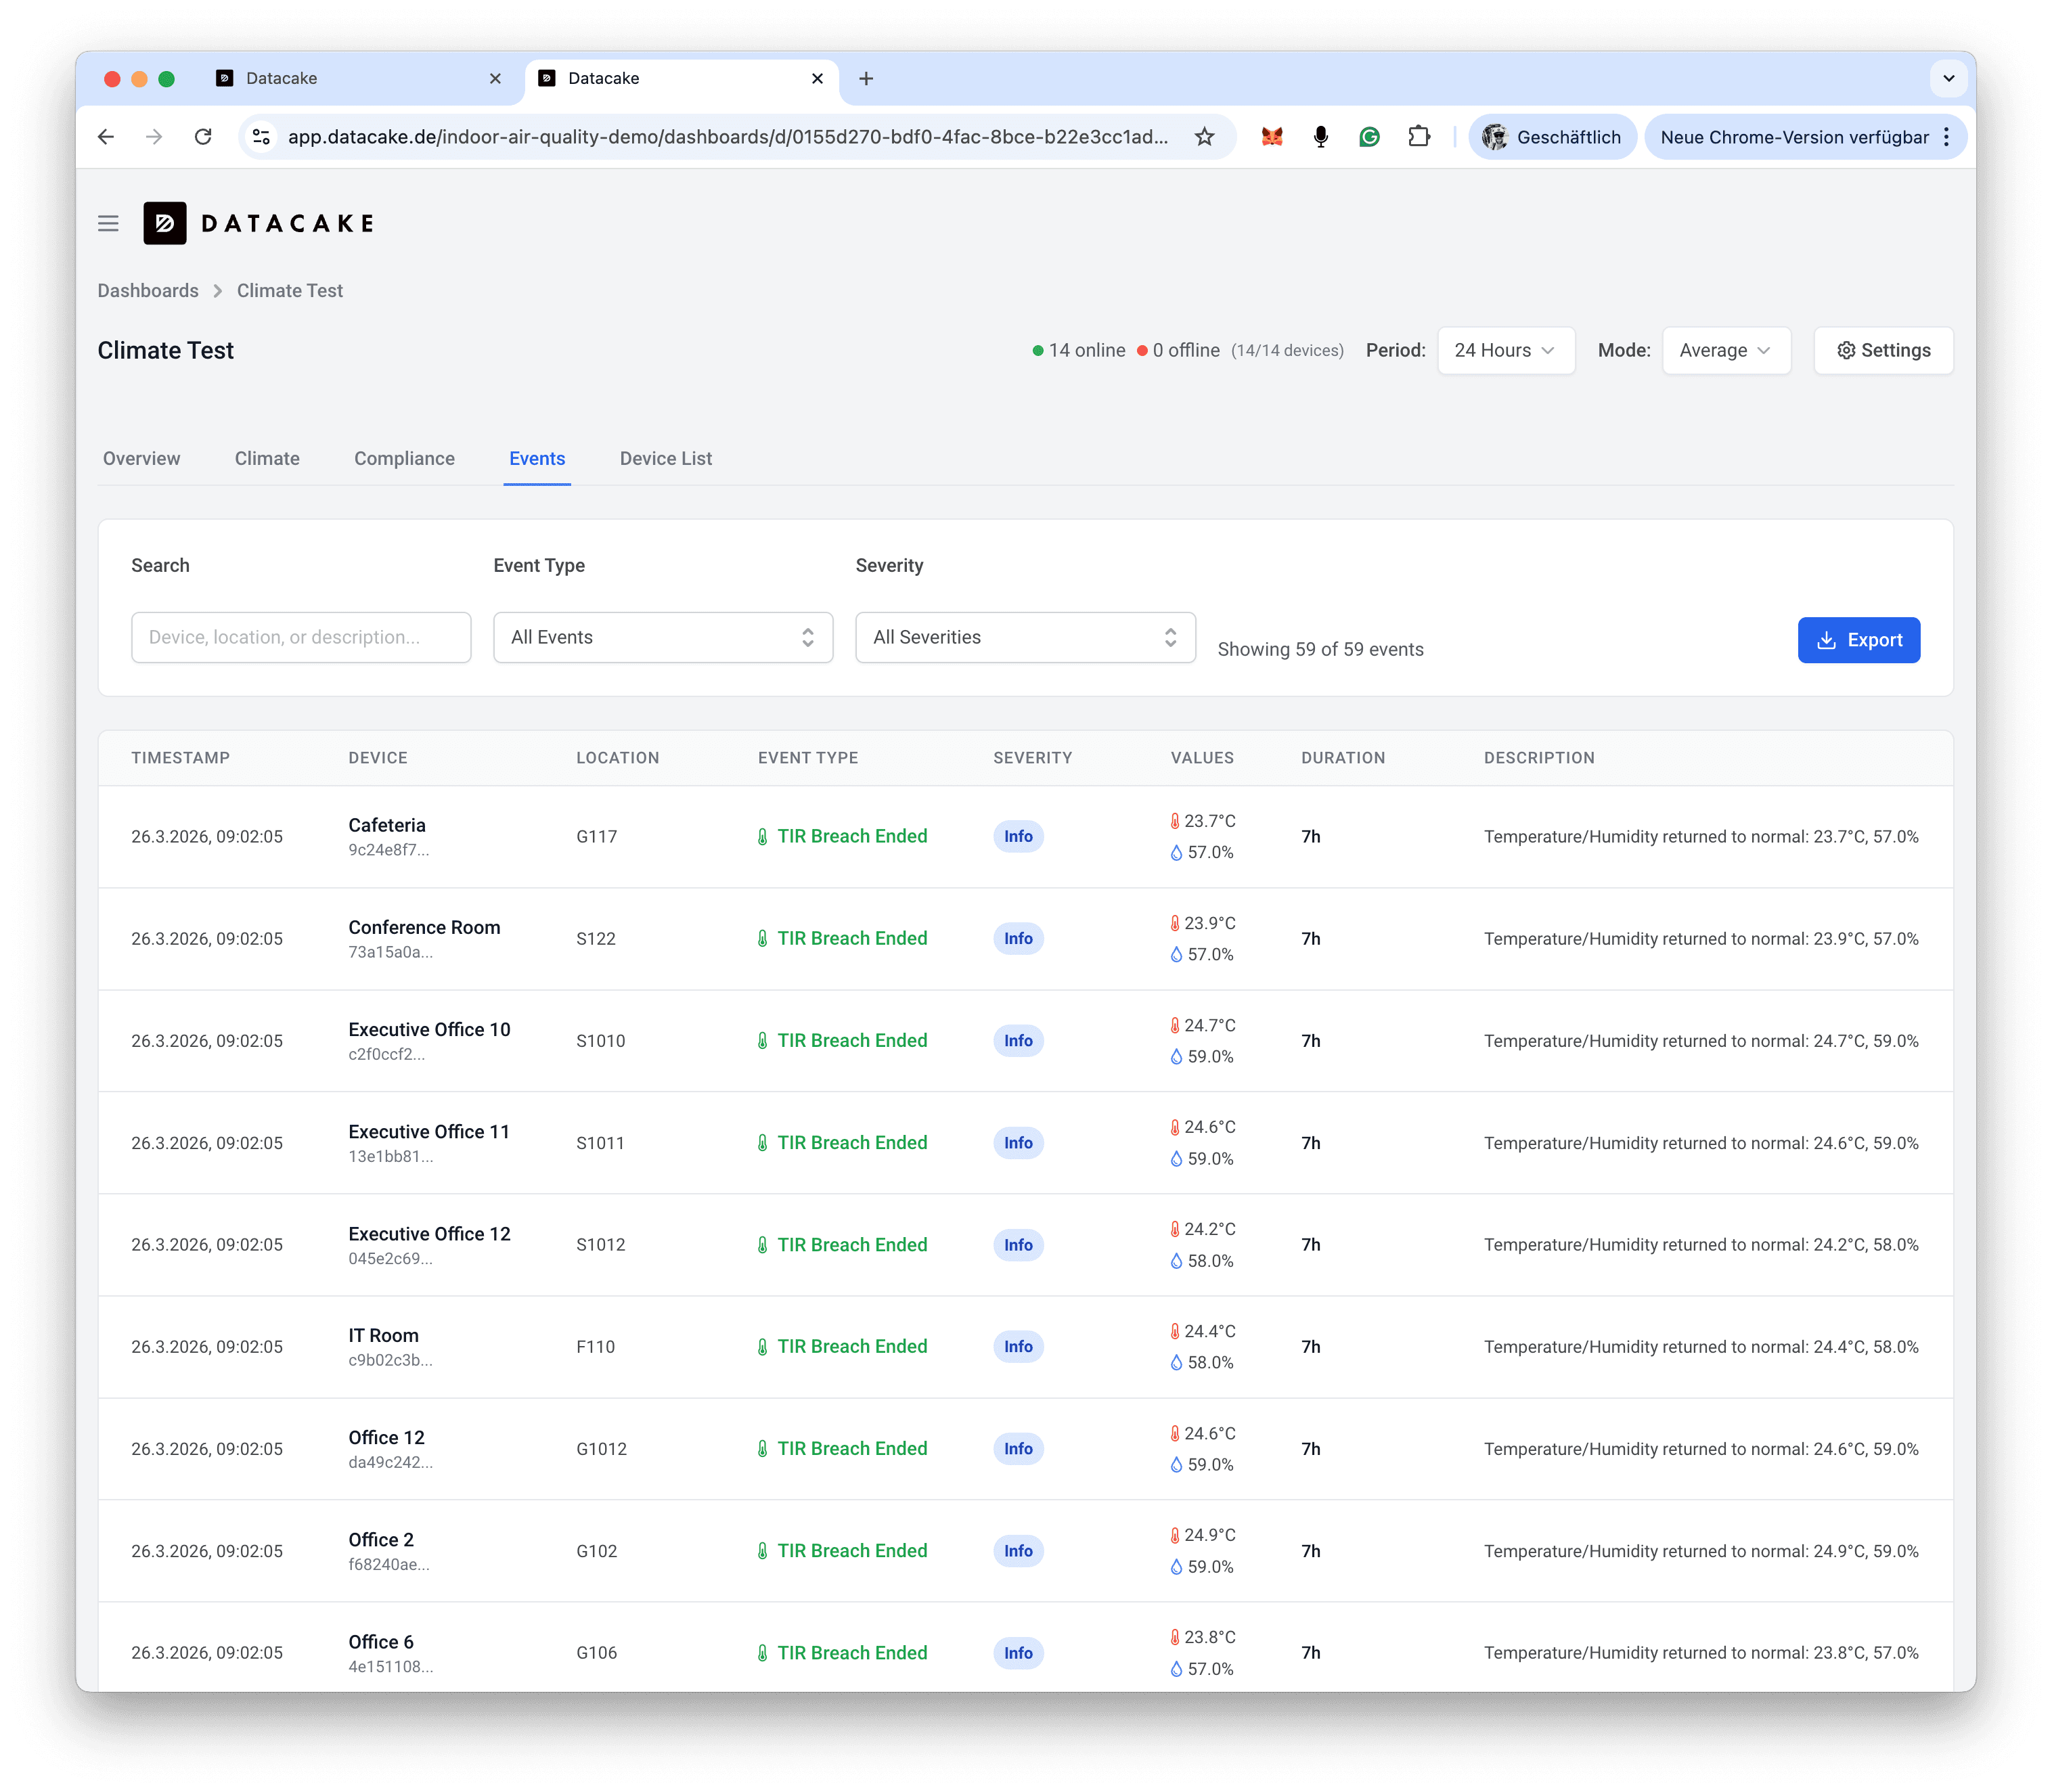
Task: Go back with browser back arrow
Action: coord(106,137)
